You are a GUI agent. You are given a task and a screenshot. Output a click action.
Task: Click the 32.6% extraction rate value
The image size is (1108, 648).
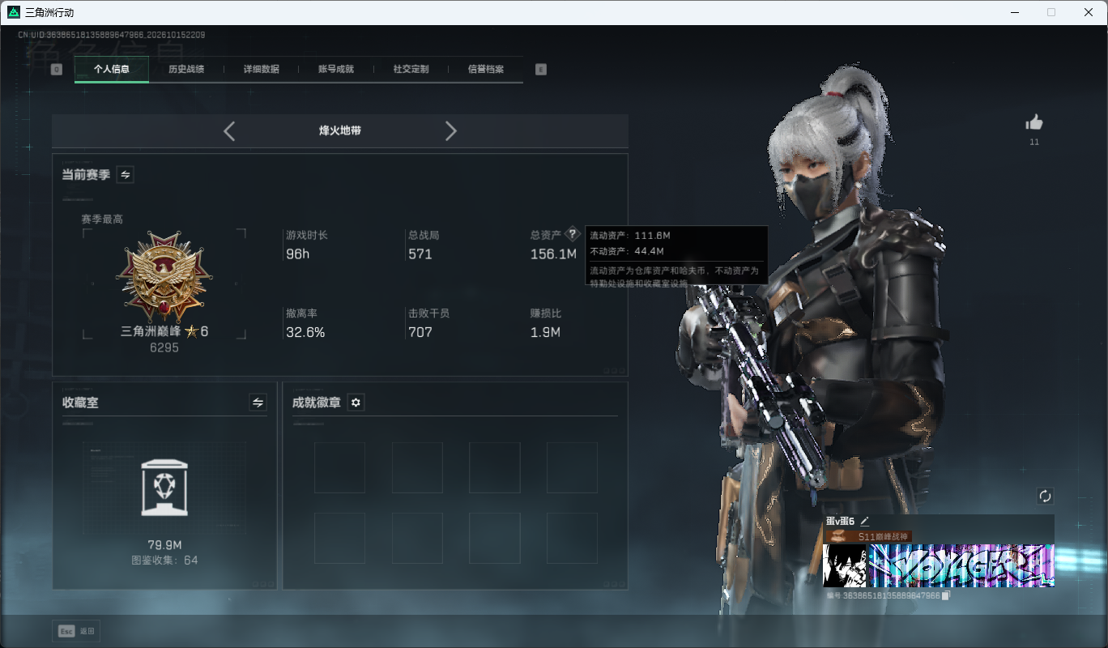305,332
